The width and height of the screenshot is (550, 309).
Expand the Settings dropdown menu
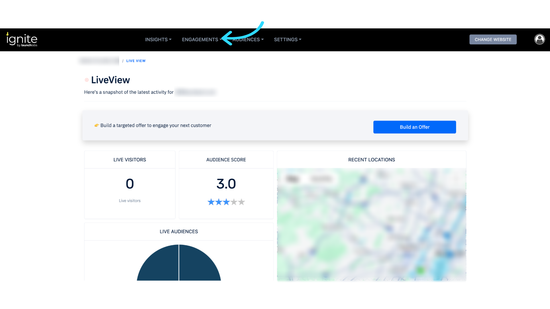[x=287, y=39]
